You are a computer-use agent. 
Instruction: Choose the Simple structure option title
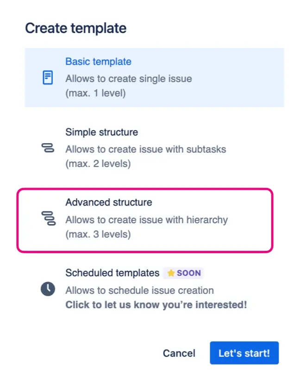101,132
